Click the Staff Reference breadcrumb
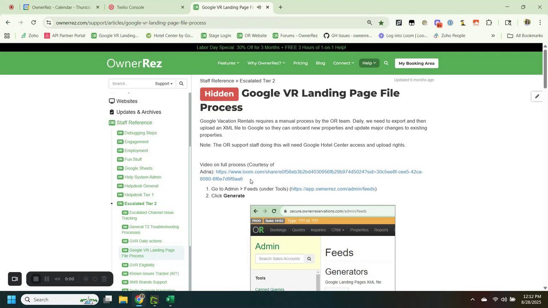This screenshot has height=308, width=548. coord(217,81)
